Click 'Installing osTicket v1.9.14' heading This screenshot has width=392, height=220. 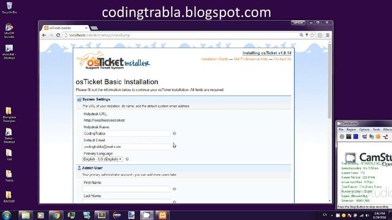pos(267,53)
